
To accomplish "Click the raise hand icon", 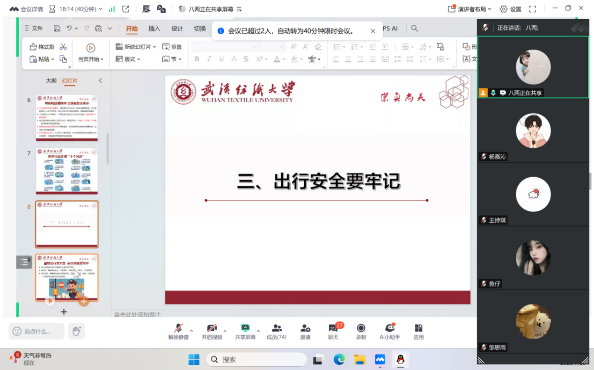I will coord(76,331).
